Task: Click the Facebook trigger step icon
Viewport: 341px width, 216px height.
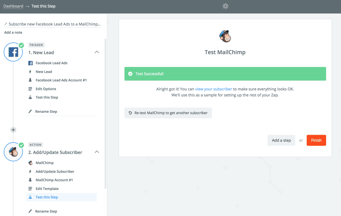Action: pos(13,52)
